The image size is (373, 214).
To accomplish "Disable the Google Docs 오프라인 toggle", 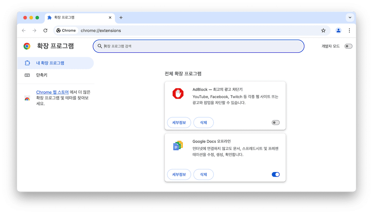I will coord(276,175).
